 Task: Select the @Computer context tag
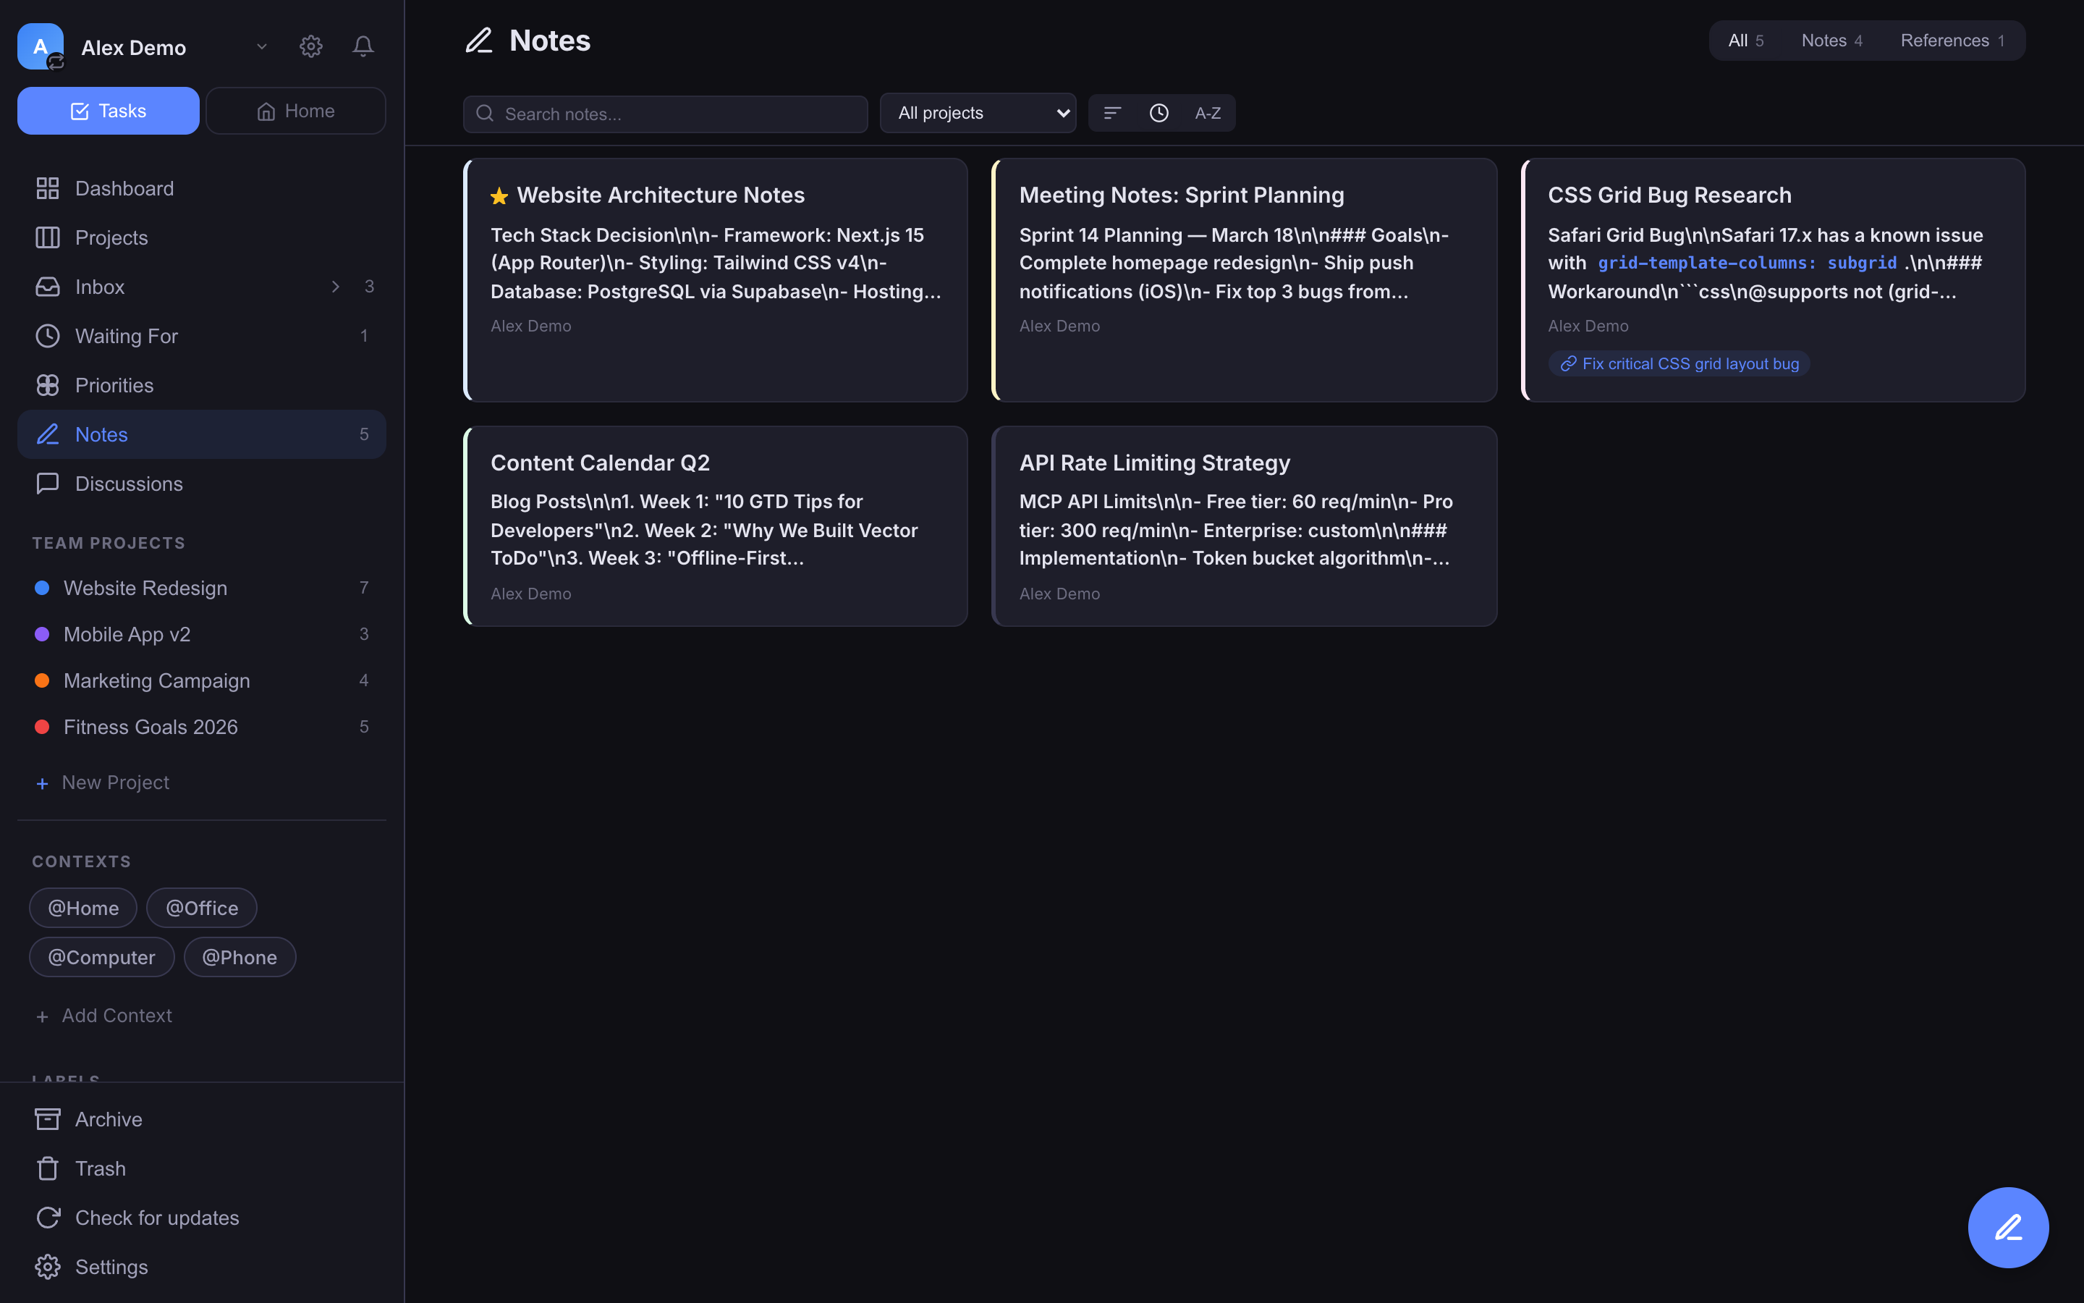click(101, 956)
